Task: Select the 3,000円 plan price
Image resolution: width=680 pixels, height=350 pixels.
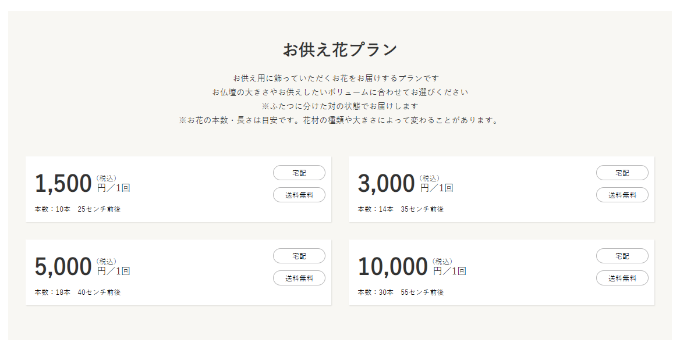Action: pos(387,184)
